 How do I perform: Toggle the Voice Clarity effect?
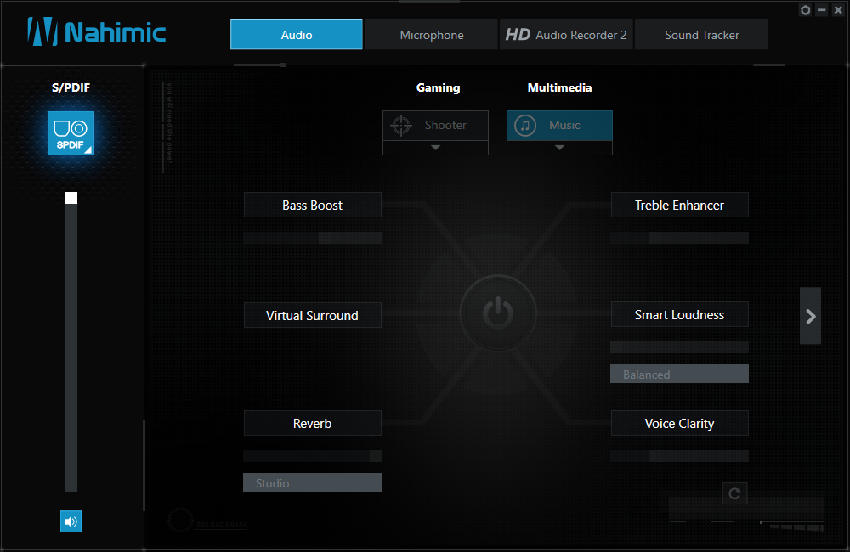click(x=679, y=423)
